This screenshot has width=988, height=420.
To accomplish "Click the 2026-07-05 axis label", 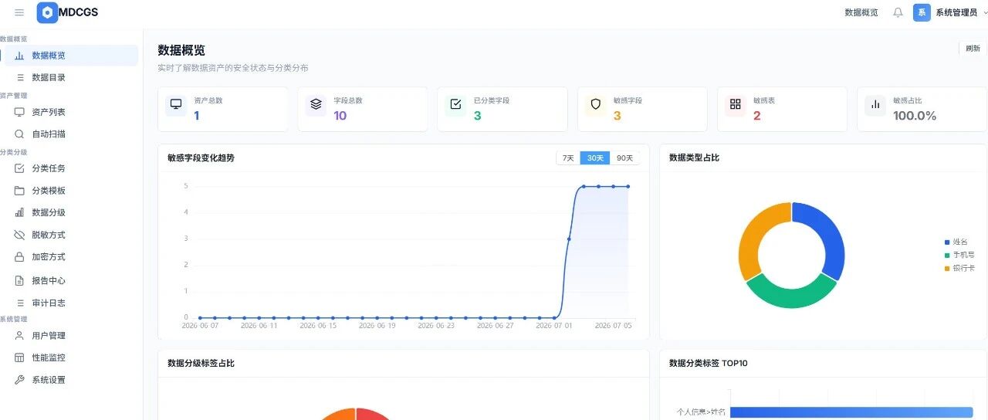I will pyautogui.click(x=614, y=326).
